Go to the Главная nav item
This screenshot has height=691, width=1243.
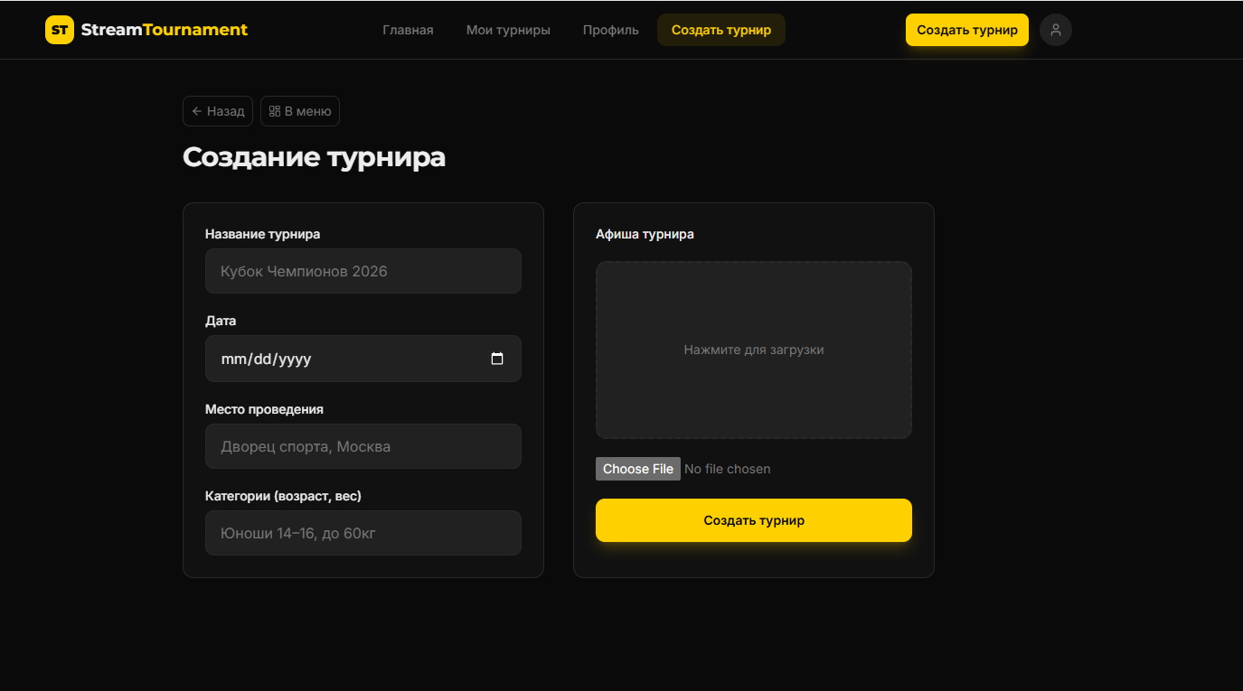(x=408, y=30)
